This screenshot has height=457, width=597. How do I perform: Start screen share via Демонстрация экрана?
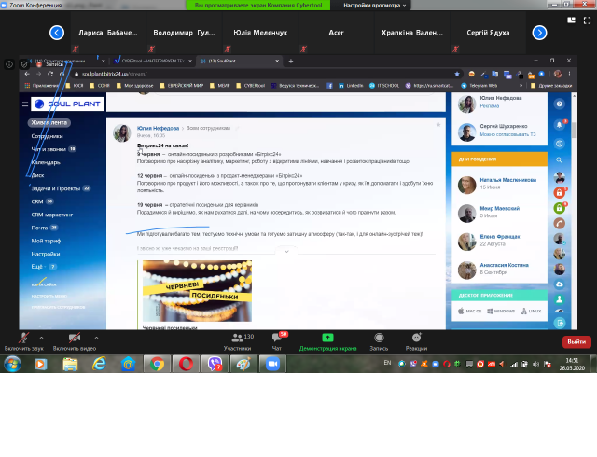tap(327, 341)
